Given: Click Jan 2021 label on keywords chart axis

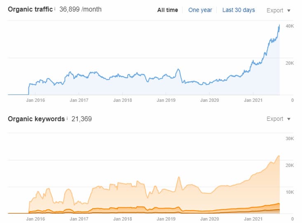Looking at the screenshot, I should coord(253,219).
